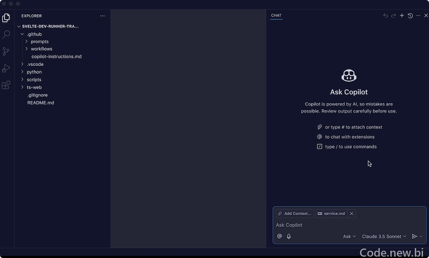Click the Add Context button
Screen dimensions: 429x258
295,214
